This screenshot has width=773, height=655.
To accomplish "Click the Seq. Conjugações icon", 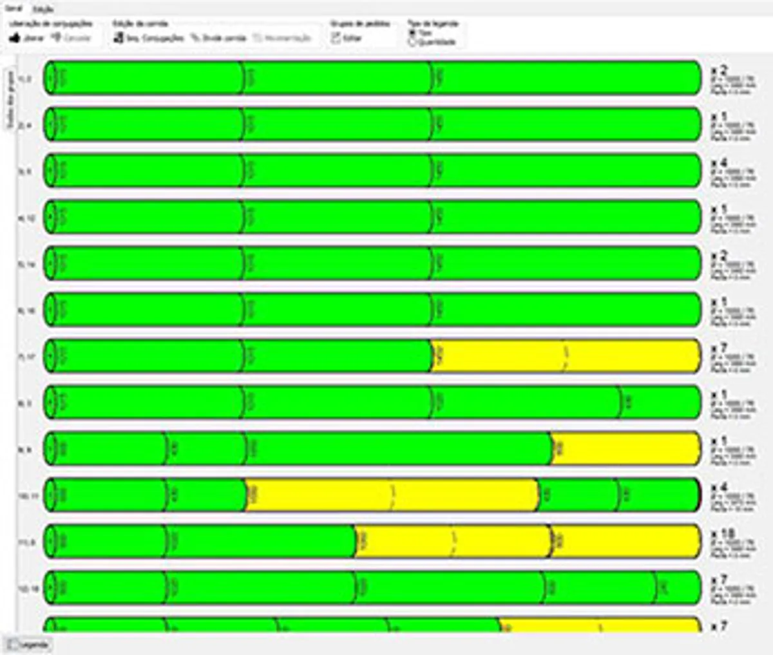I will [x=118, y=38].
